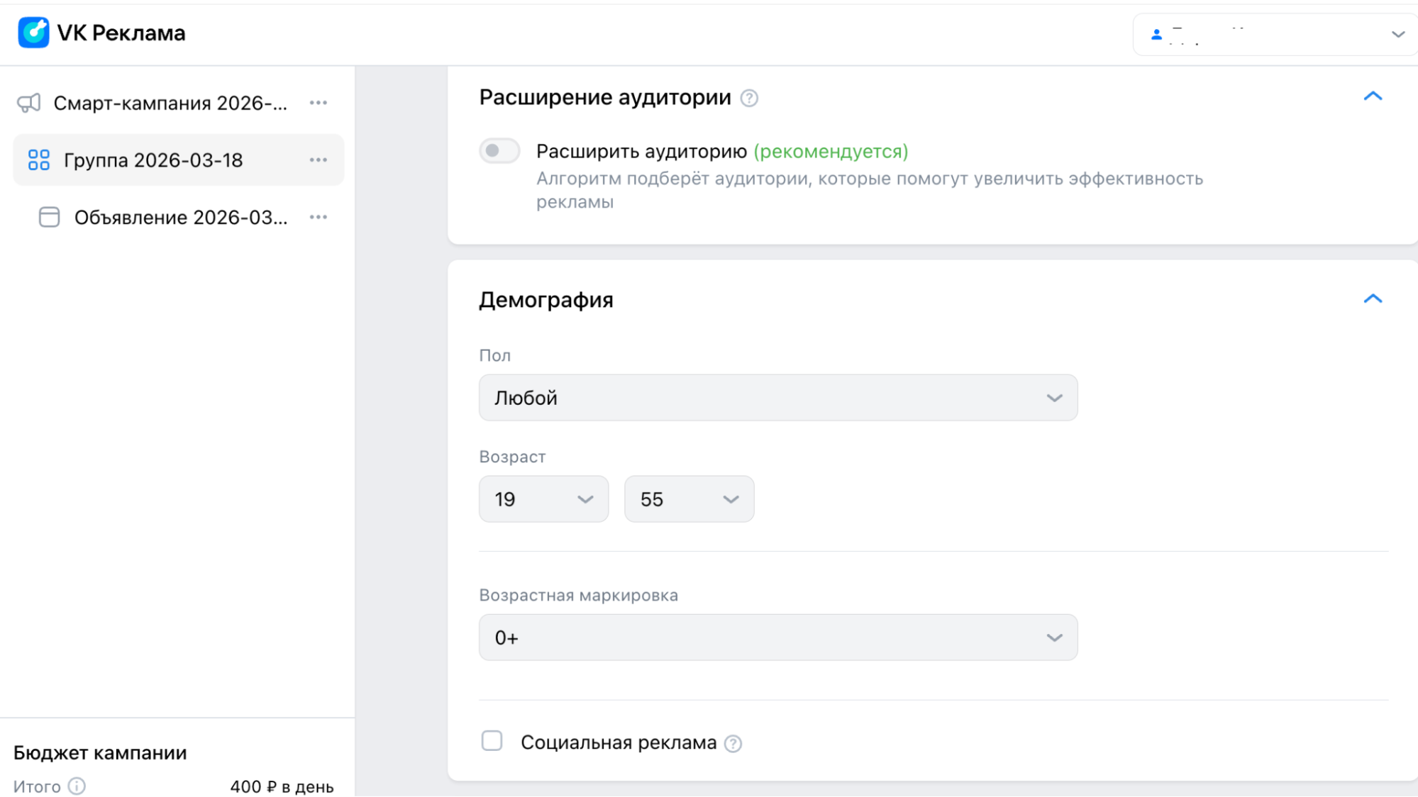Viewport: 1418px width, 797px height.
Task: Enable the Расширить аудиторию toggle
Action: coord(499,151)
